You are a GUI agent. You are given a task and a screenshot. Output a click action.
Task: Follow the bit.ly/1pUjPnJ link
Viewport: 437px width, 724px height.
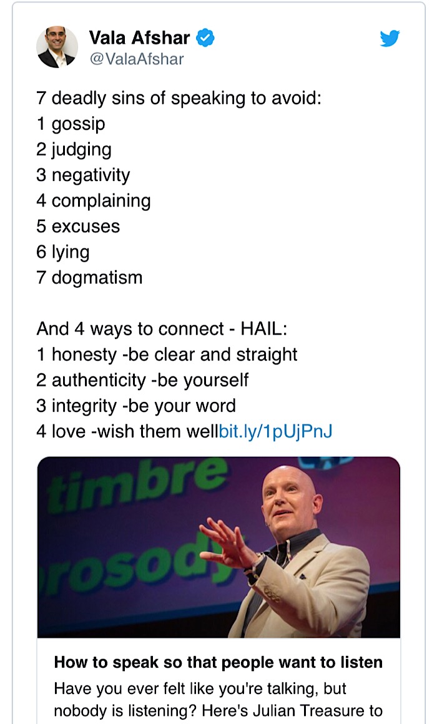coord(275,431)
